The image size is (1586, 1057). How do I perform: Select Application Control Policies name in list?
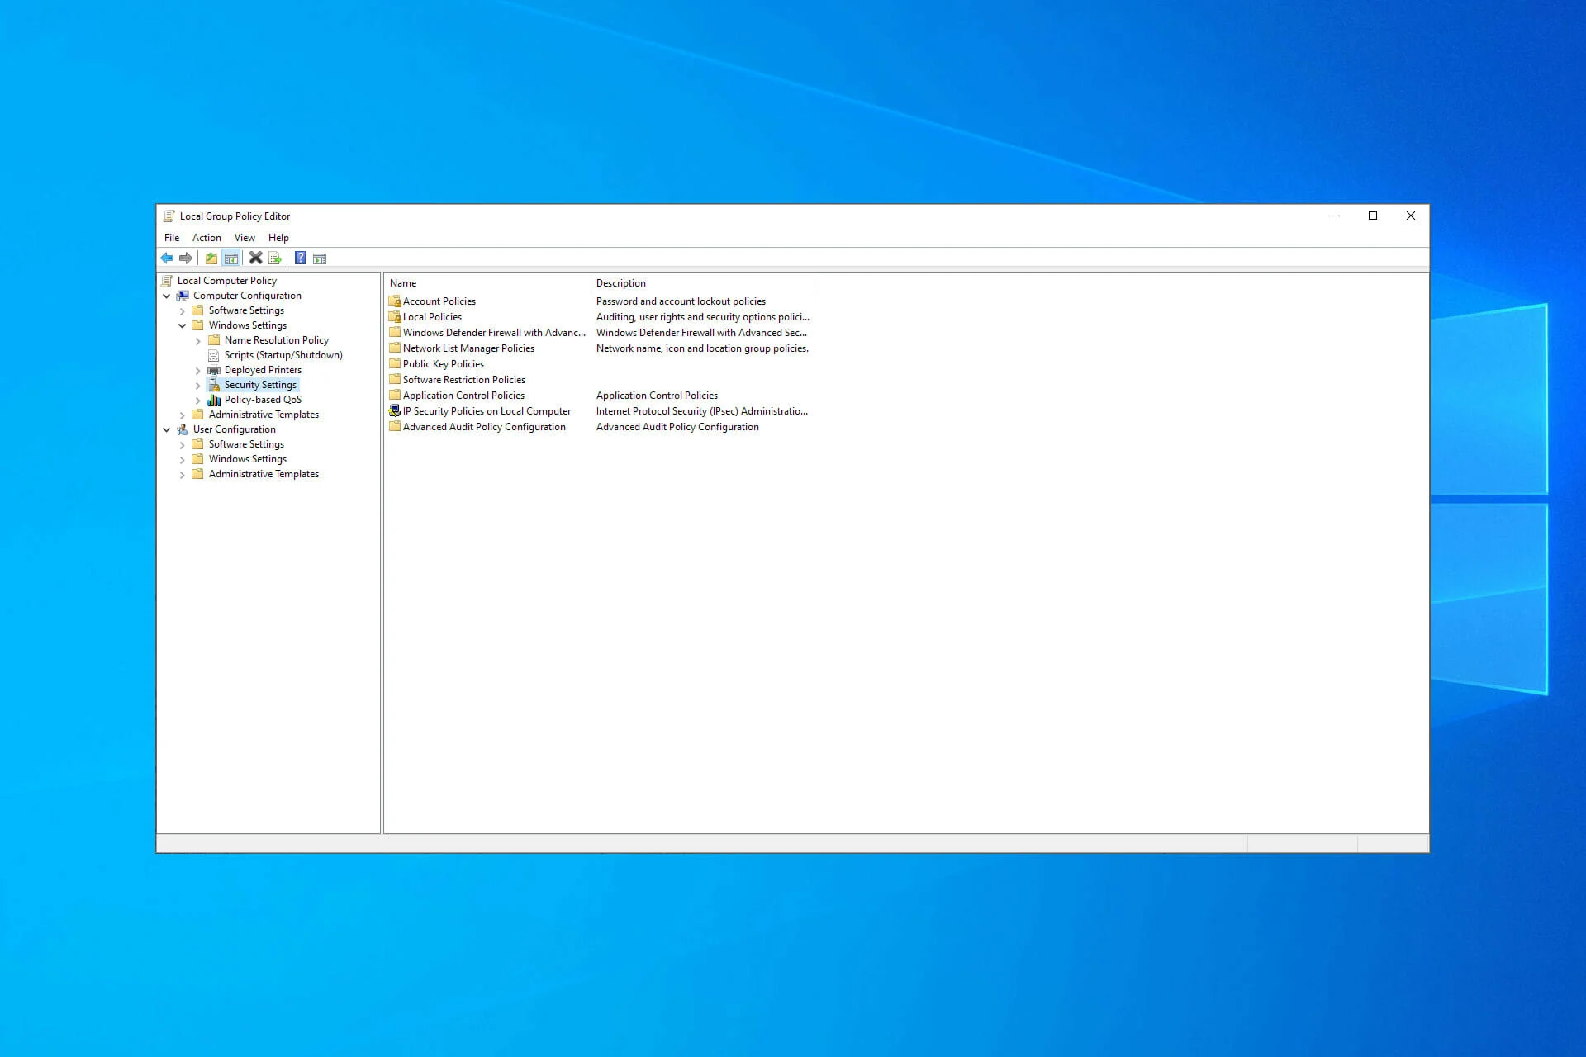(x=463, y=396)
